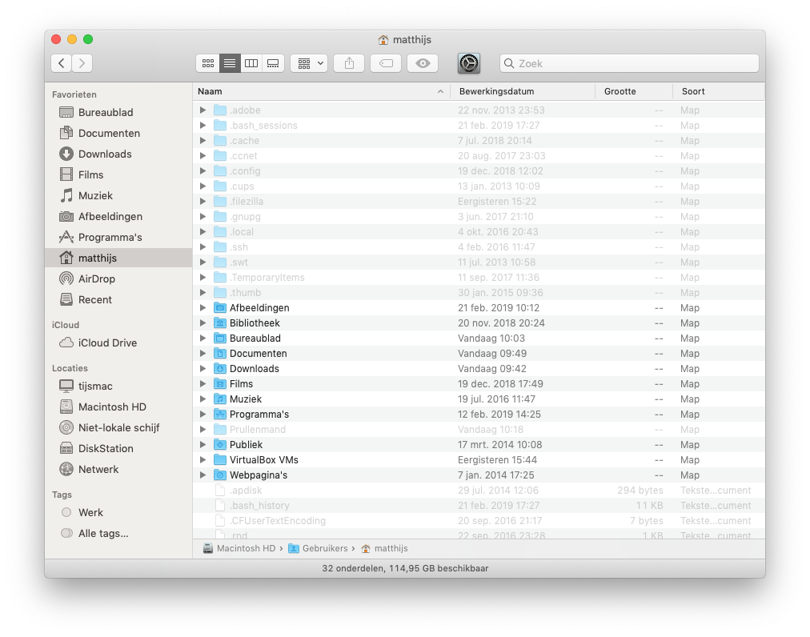This screenshot has height=637, width=810.
Task: Select the Werk tag circle
Action: pos(66,512)
